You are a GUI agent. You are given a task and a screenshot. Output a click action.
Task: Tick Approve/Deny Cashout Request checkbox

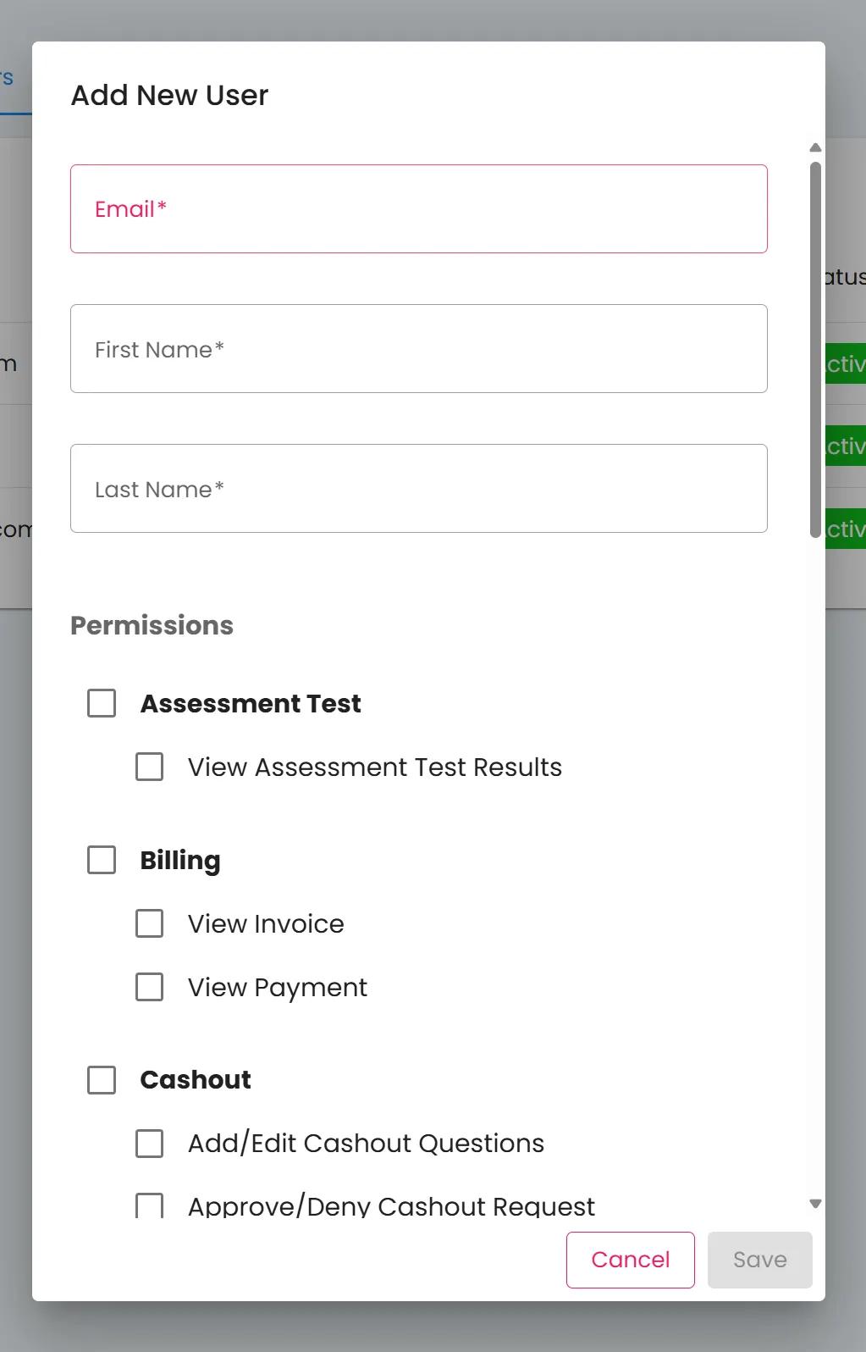(x=150, y=1205)
